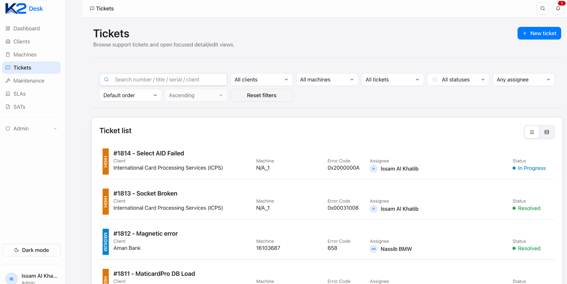Open the search icon in top bar
Screen dimensions: 567x284
coord(543,8)
